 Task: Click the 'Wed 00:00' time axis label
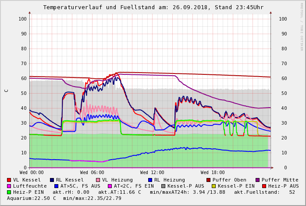pos(32,173)
